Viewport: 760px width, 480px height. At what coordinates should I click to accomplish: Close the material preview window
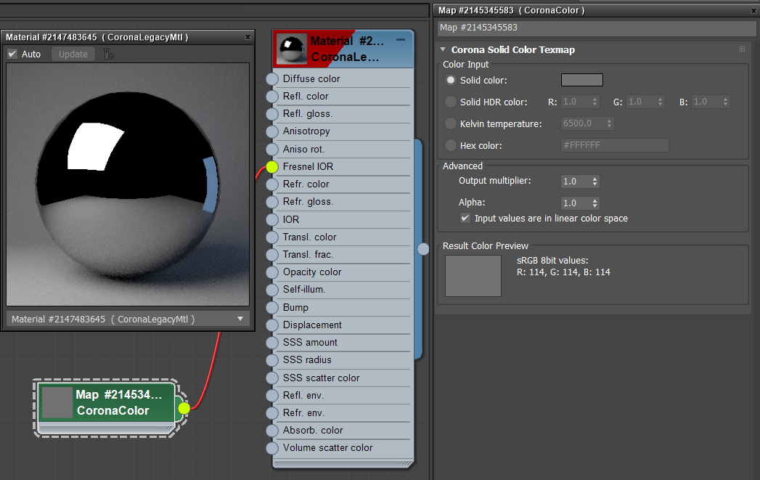click(248, 37)
